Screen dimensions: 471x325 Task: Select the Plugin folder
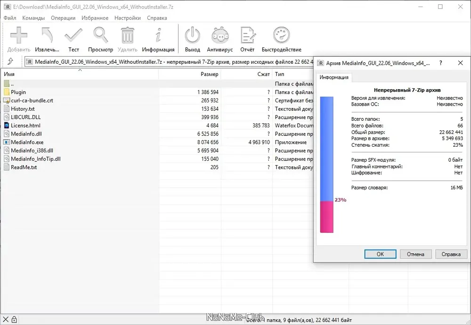[x=18, y=92]
